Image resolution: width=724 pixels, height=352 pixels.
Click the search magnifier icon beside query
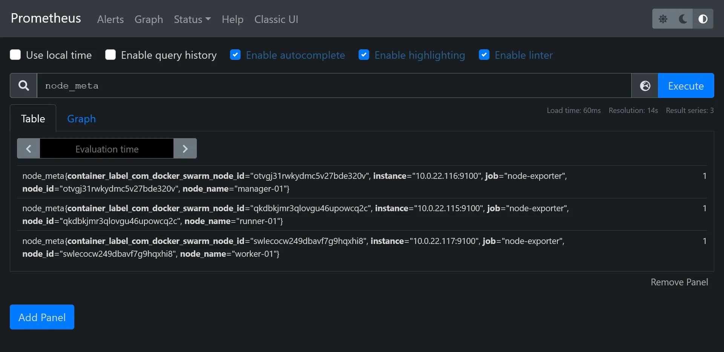[x=23, y=86]
